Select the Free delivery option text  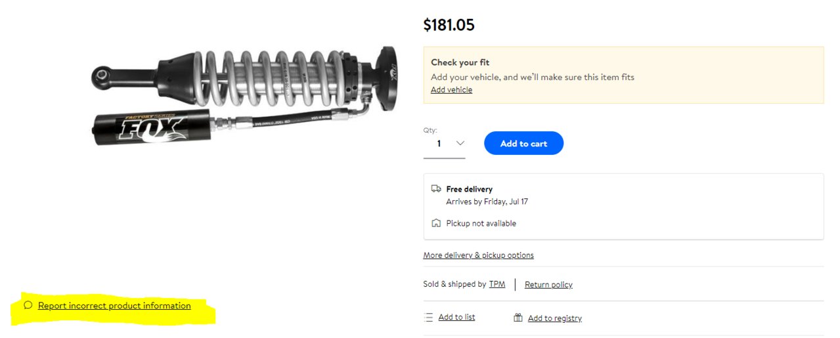click(469, 189)
